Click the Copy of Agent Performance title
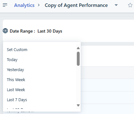This screenshot has height=114, width=134. [x=76, y=5]
